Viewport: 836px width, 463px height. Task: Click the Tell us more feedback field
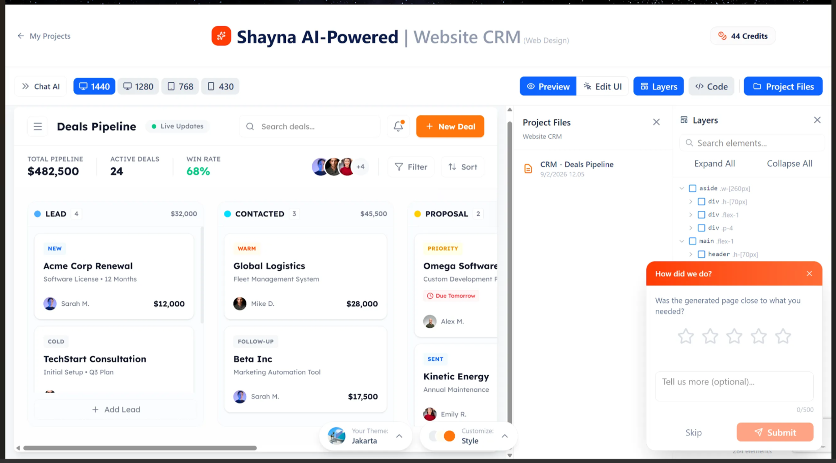734,386
